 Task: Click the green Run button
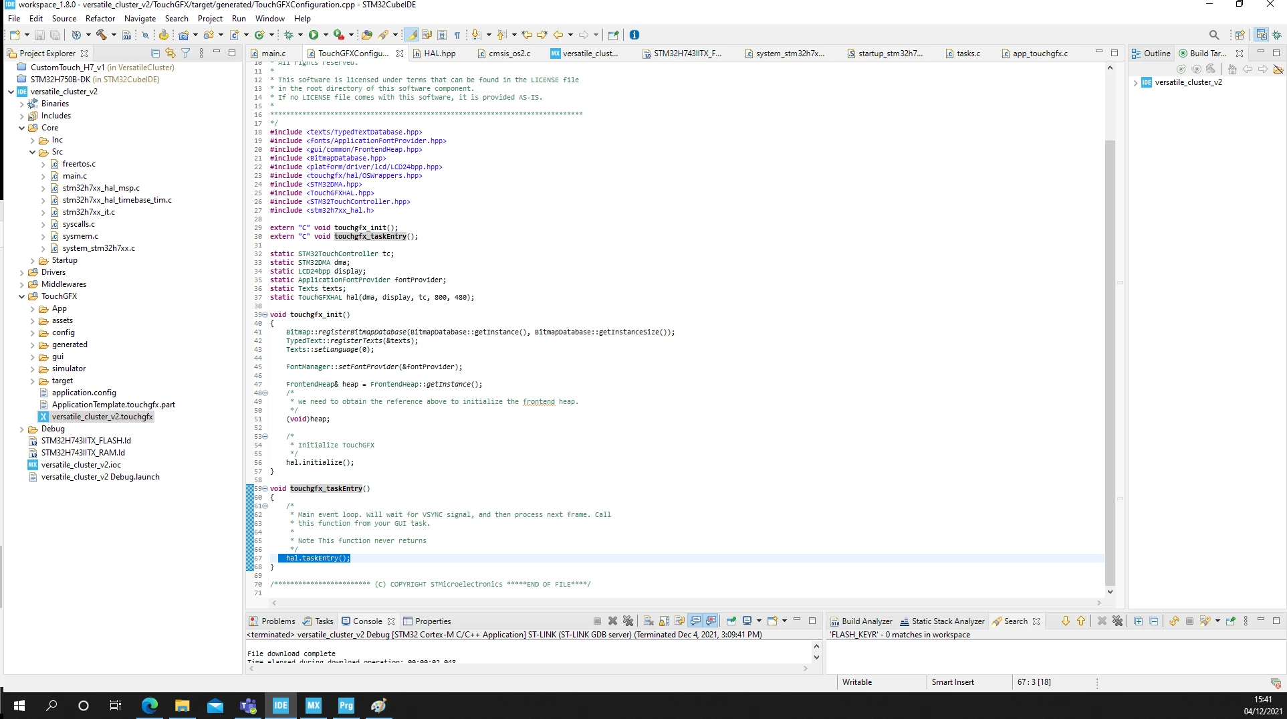point(314,35)
